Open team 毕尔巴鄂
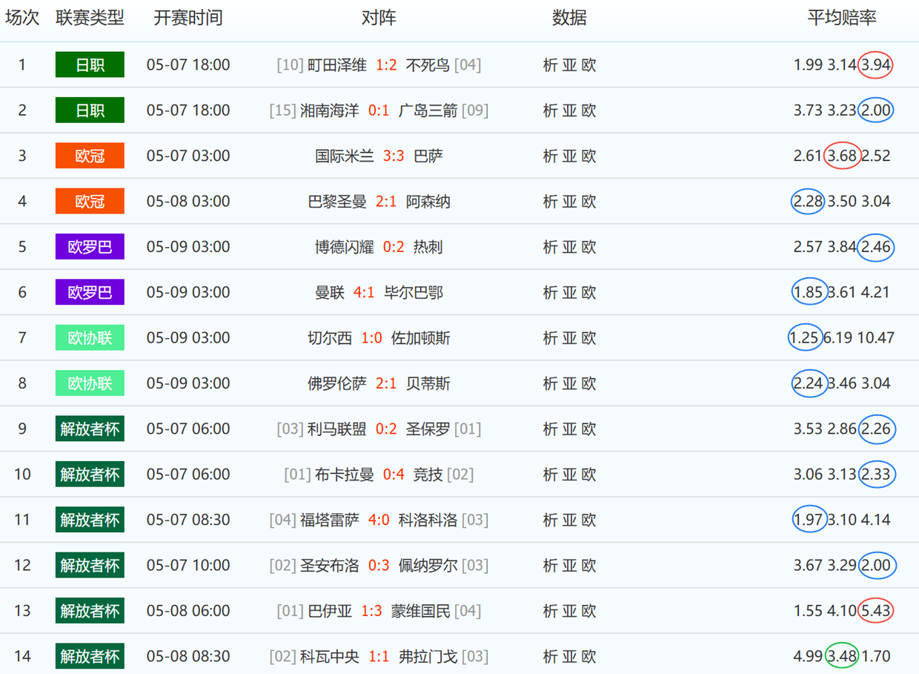Image resolution: width=919 pixels, height=674 pixels. (x=414, y=293)
